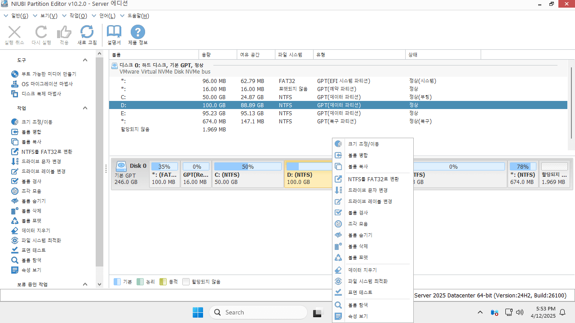Launch bootable media creator (부트 가능한 미디어 만들기) in sidebar

pyautogui.click(x=49, y=74)
